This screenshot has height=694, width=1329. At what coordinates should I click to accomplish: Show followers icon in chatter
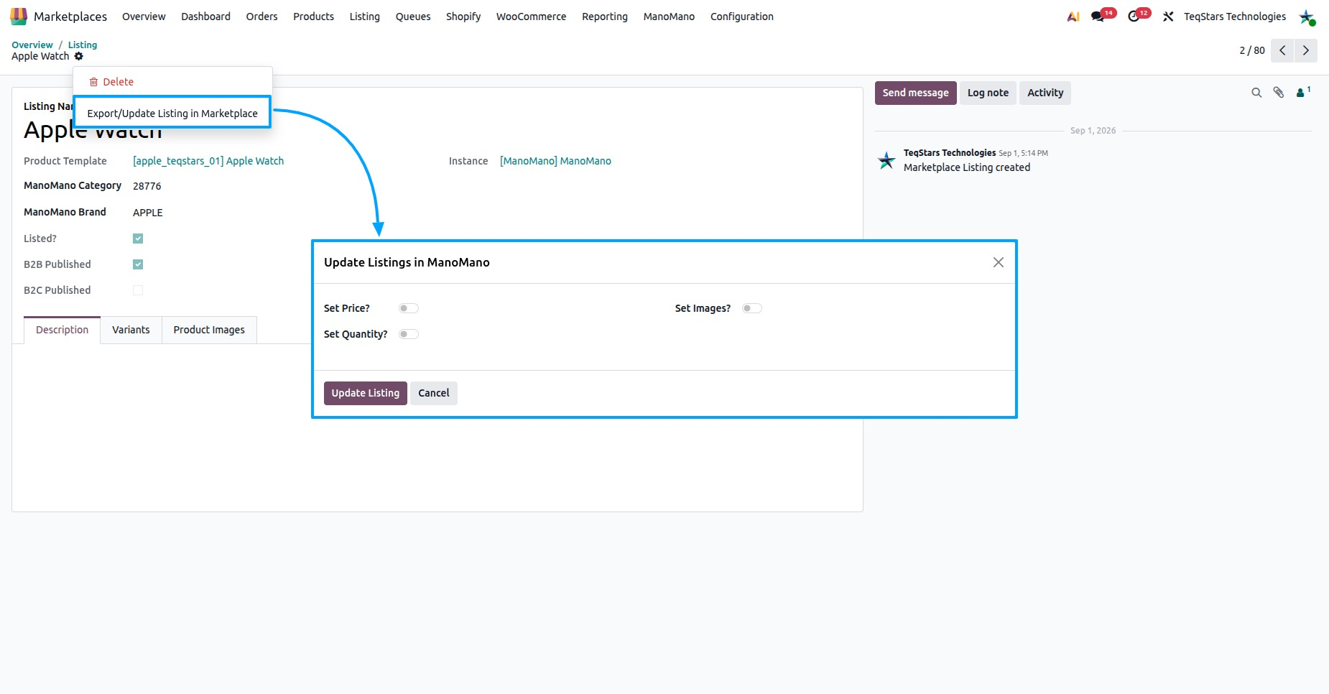[1302, 92]
